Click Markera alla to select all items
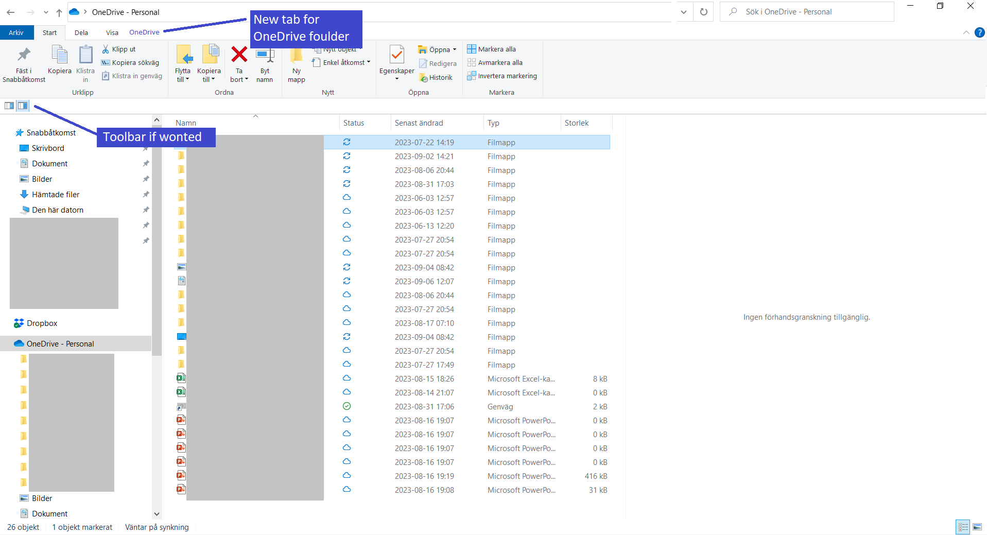 click(491, 49)
